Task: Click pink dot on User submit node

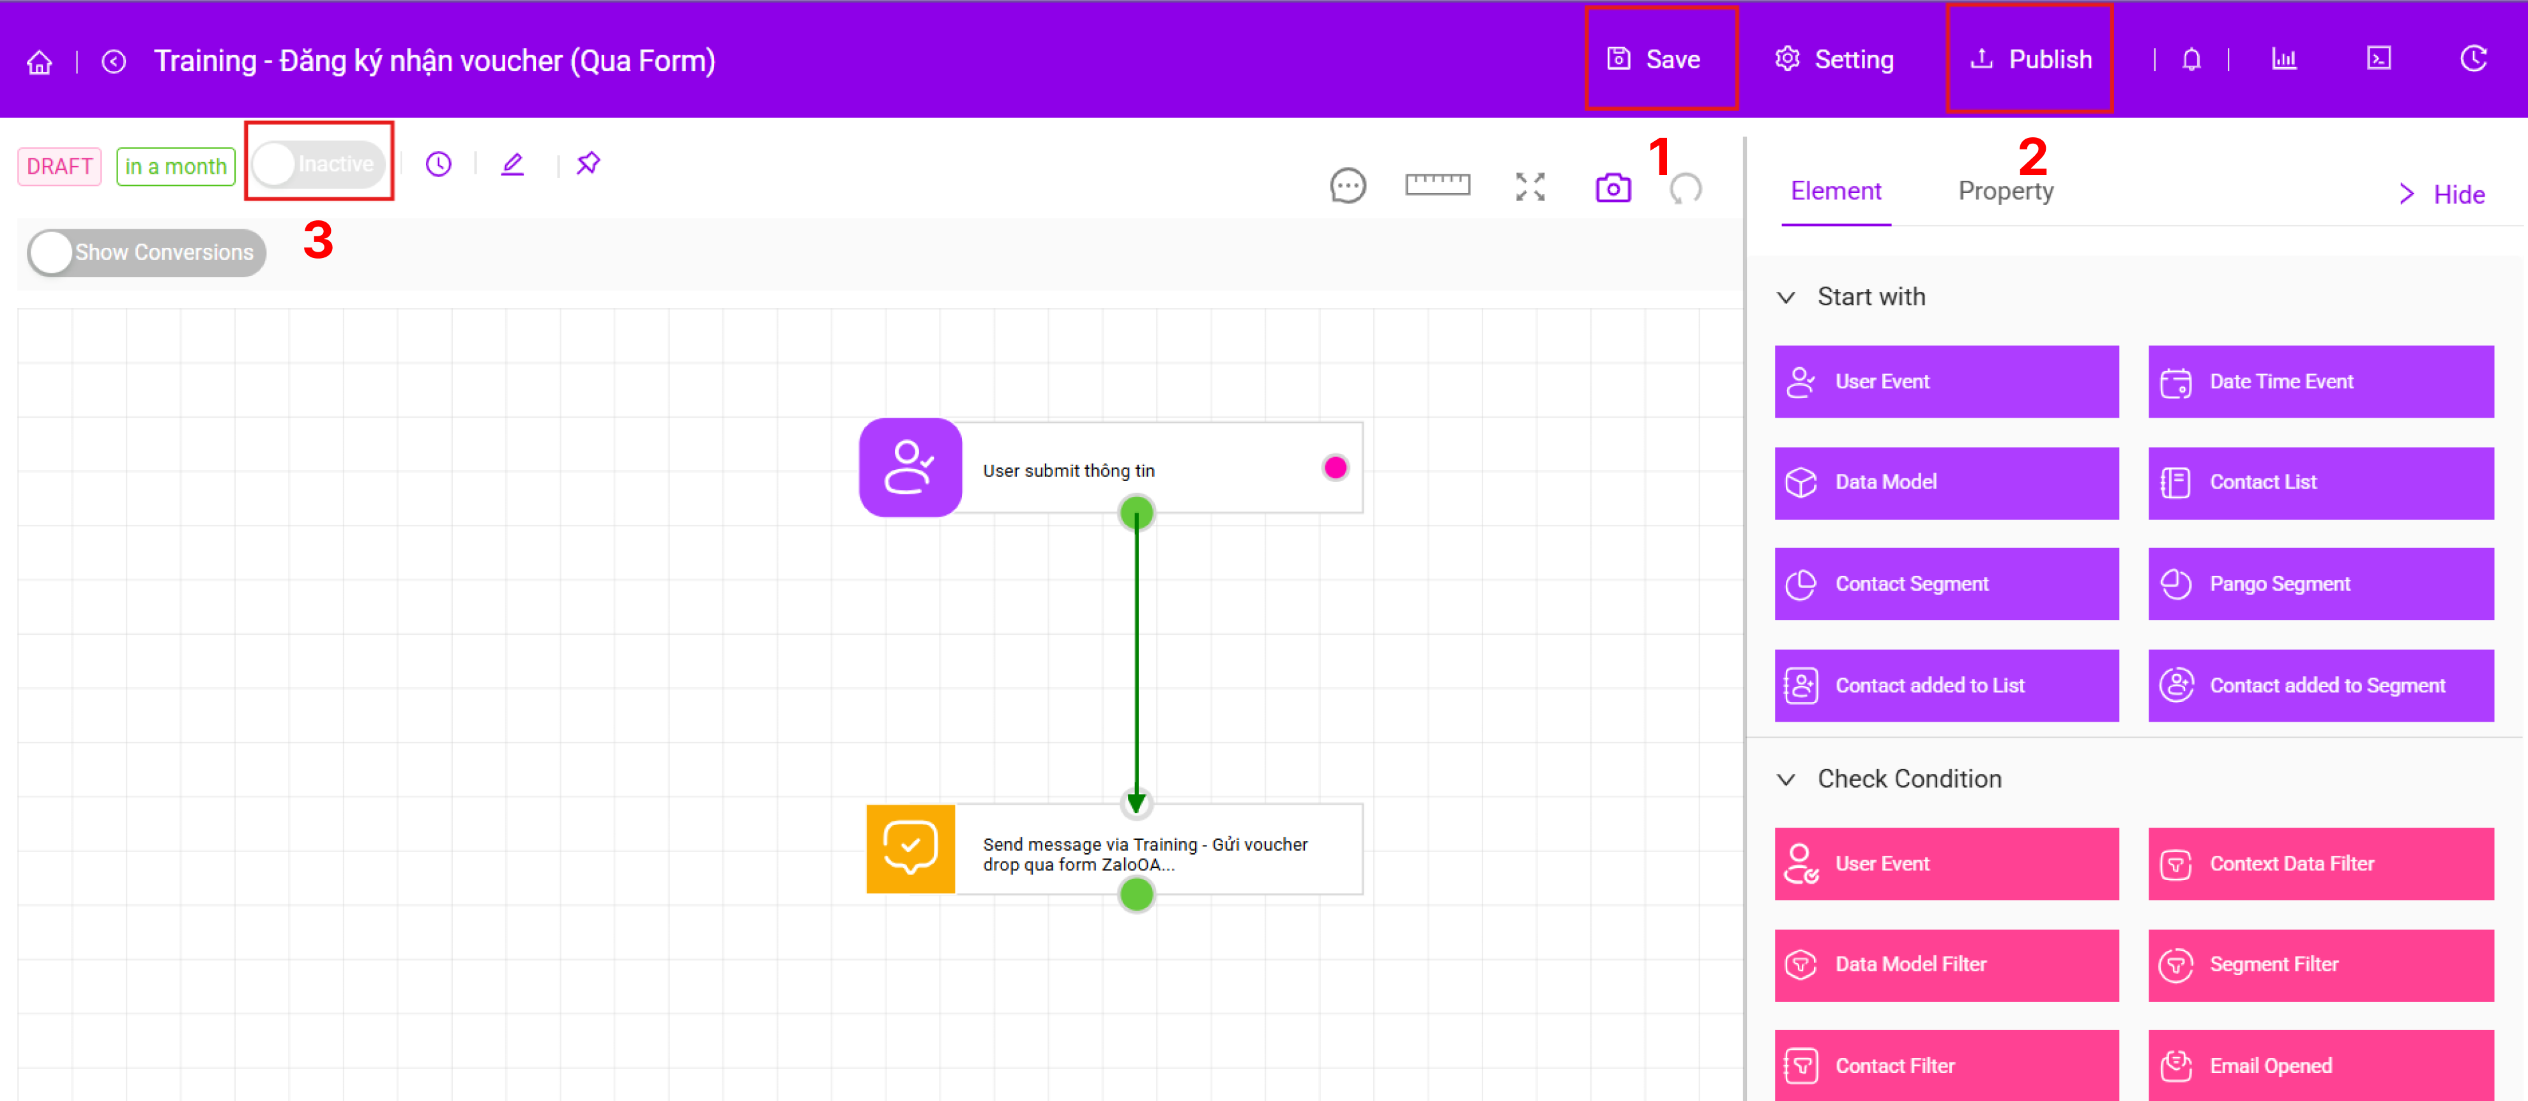Action: click(1335, 468)
